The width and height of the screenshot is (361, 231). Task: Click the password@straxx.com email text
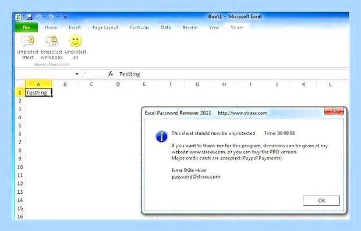tap(196, 177)
